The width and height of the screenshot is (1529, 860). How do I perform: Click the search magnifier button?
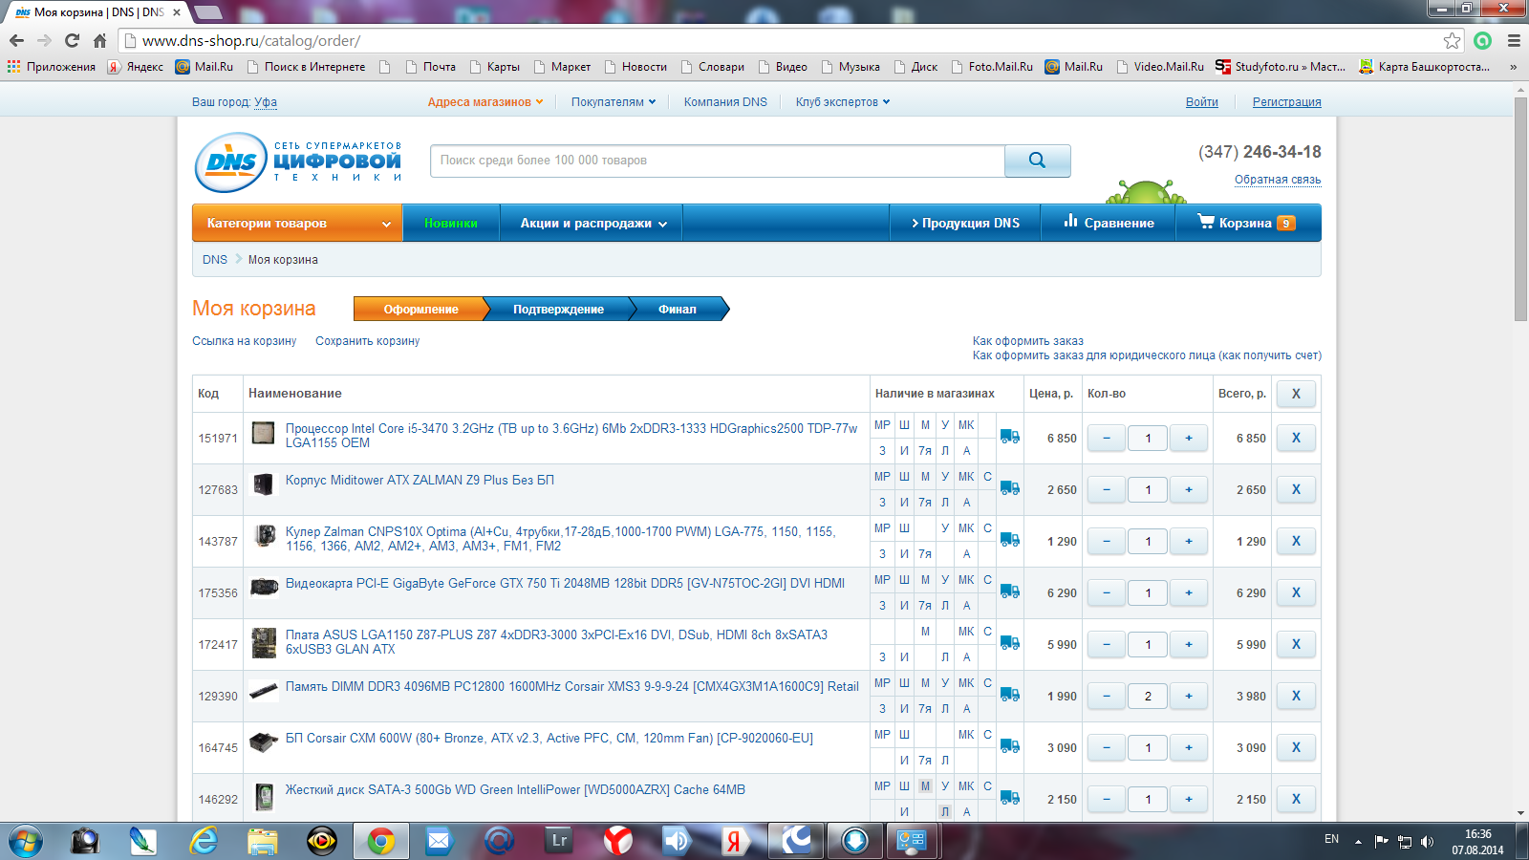1037,161
